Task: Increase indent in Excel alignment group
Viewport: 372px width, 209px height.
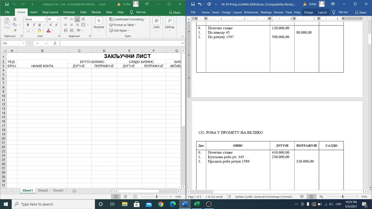Action: pos(71,30)
